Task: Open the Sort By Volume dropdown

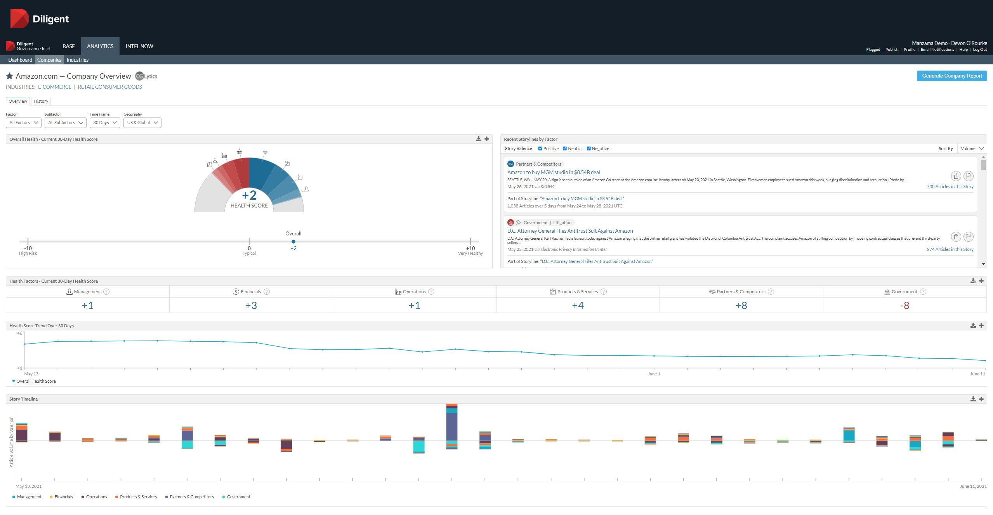Action: click(972, 149)
